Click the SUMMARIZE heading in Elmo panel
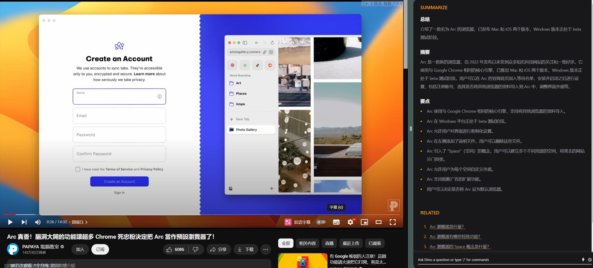This screenshot has width=593, height=268. (434, 7)
